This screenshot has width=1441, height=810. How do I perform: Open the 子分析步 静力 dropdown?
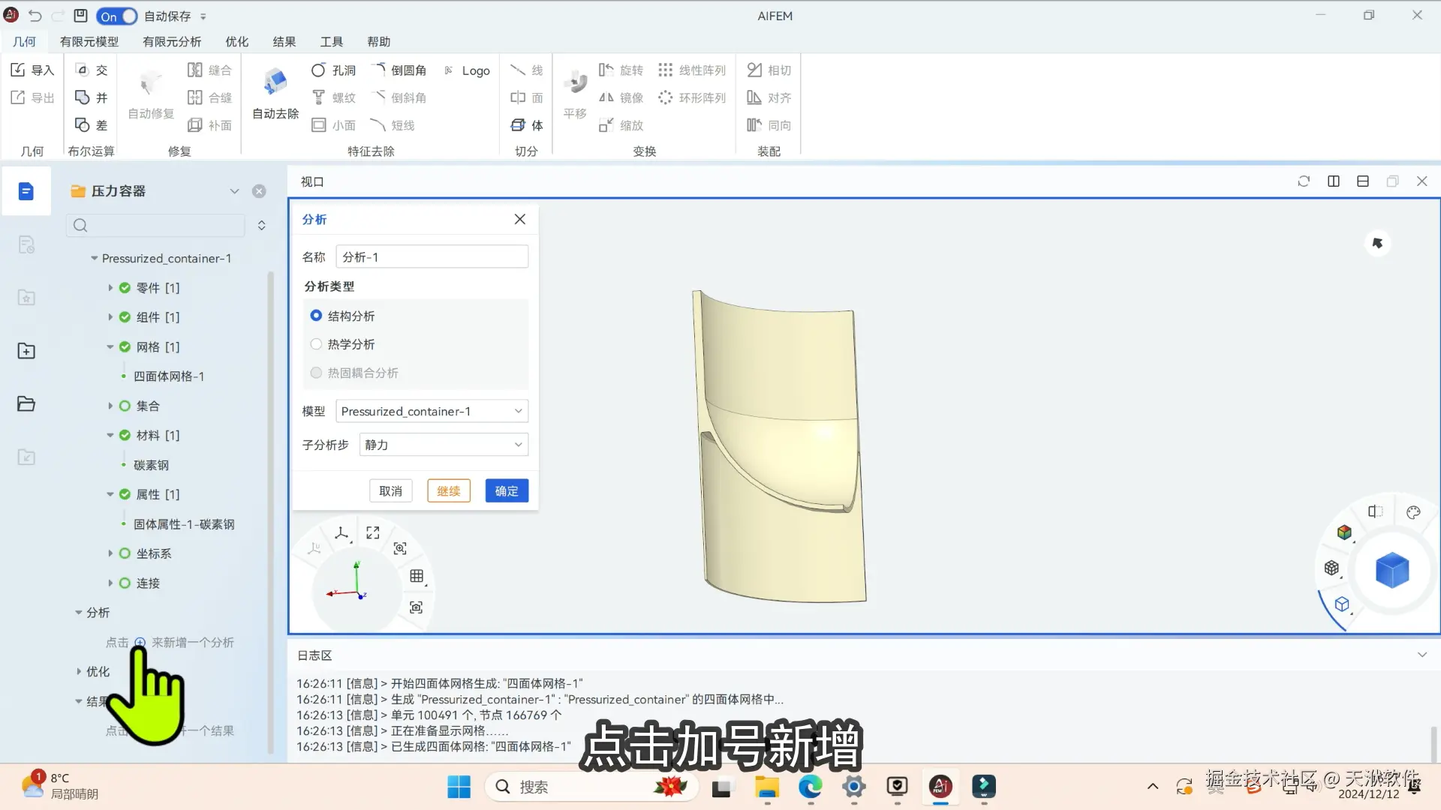[444, 445]
